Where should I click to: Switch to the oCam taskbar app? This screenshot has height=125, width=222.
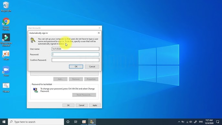84,122
